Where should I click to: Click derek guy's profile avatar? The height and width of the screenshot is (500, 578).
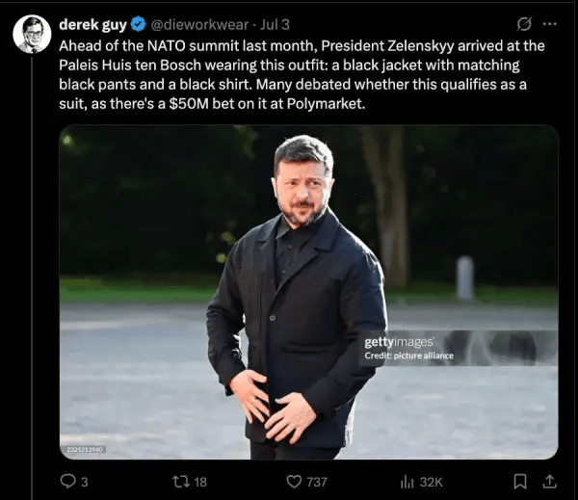31,34
